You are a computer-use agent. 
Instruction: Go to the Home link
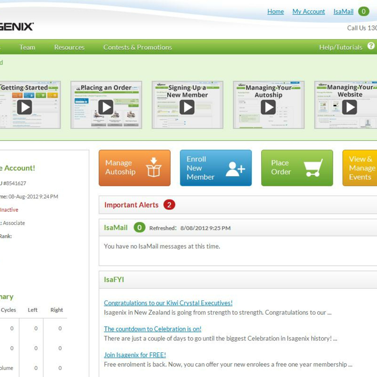tap(275, 12)
